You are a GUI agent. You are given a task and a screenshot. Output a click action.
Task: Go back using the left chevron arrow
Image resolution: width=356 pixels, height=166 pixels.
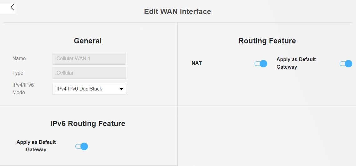[12, 7]
